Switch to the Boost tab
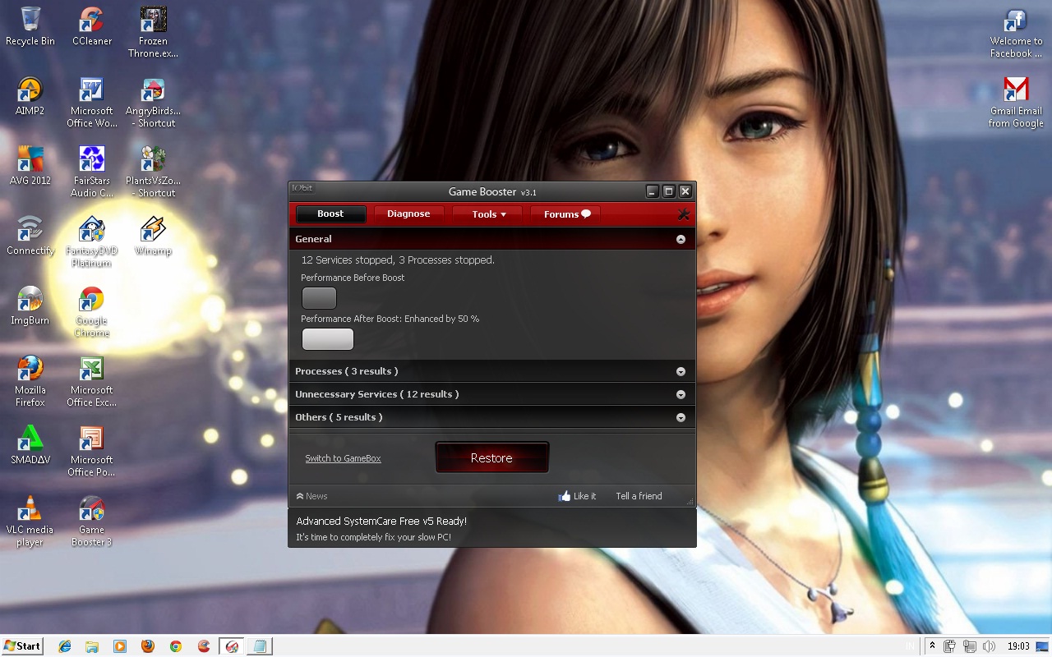 pos(330,214)
